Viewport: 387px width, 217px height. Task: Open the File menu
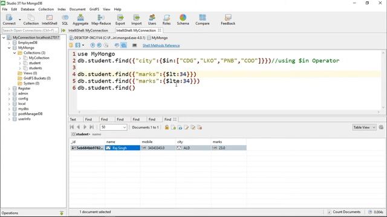point(5,9)
